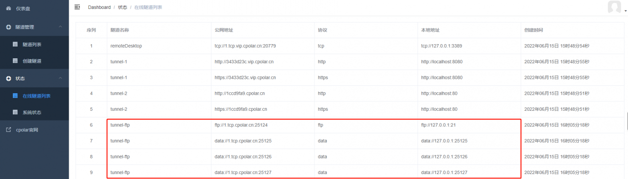Collapse the 状态 menu chevron
The image size is (628, 179).
[x=60, y=78]
